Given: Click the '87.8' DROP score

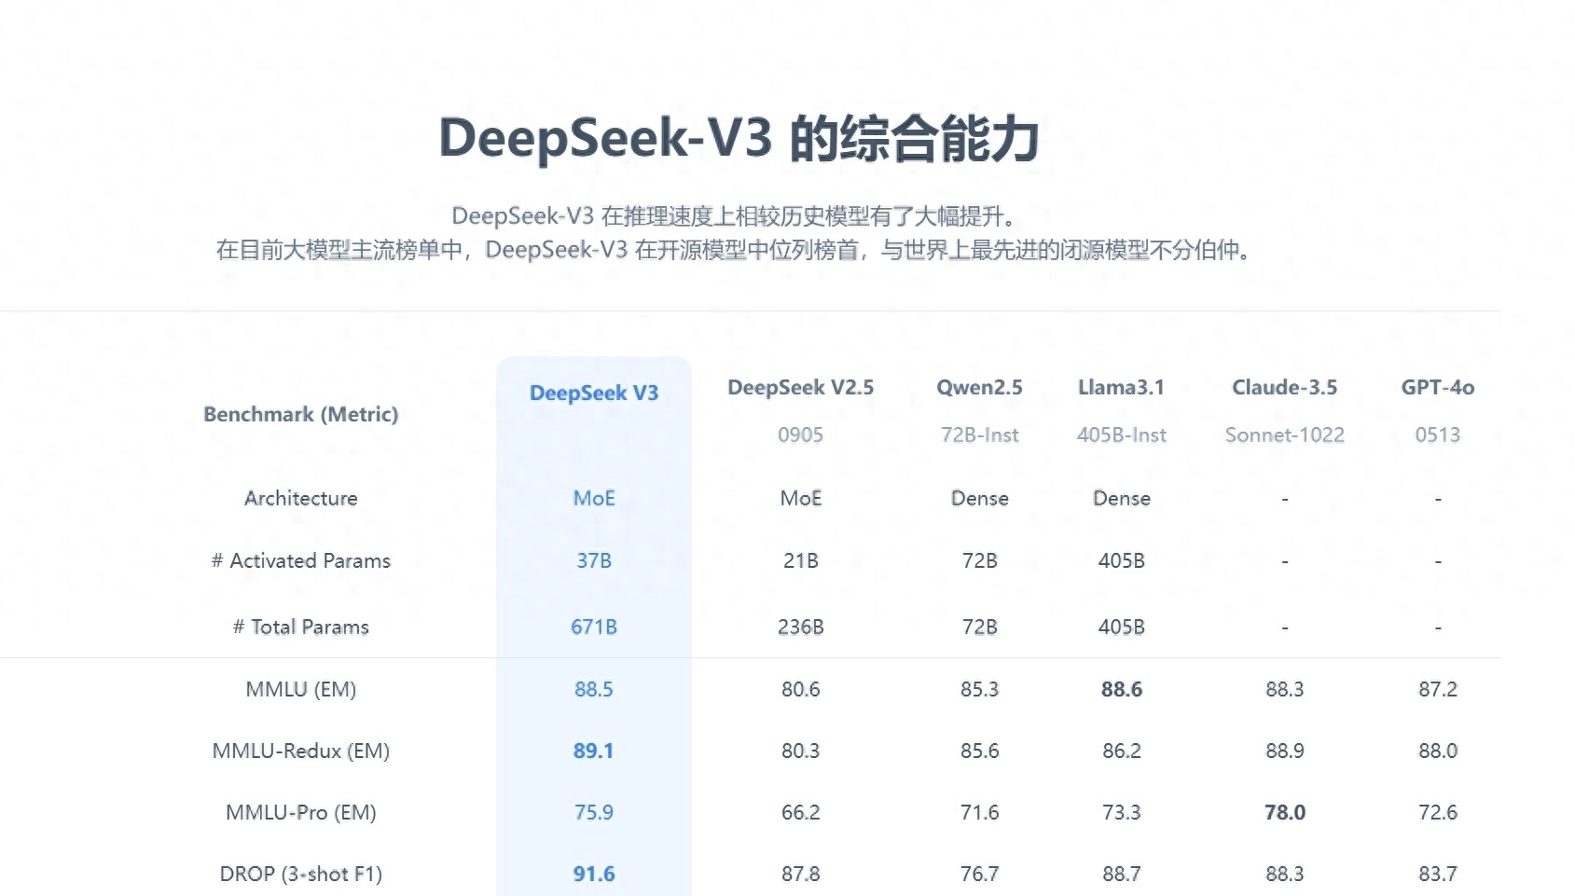Looking at the screenshot, I should (800, 874).
